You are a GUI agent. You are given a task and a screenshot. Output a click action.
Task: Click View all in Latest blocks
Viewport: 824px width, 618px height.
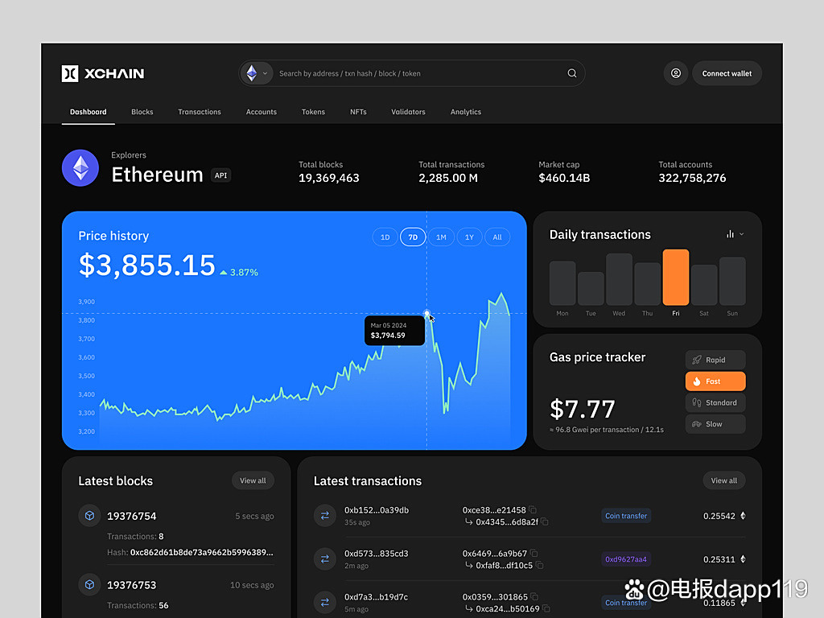[x=253, y=480]
